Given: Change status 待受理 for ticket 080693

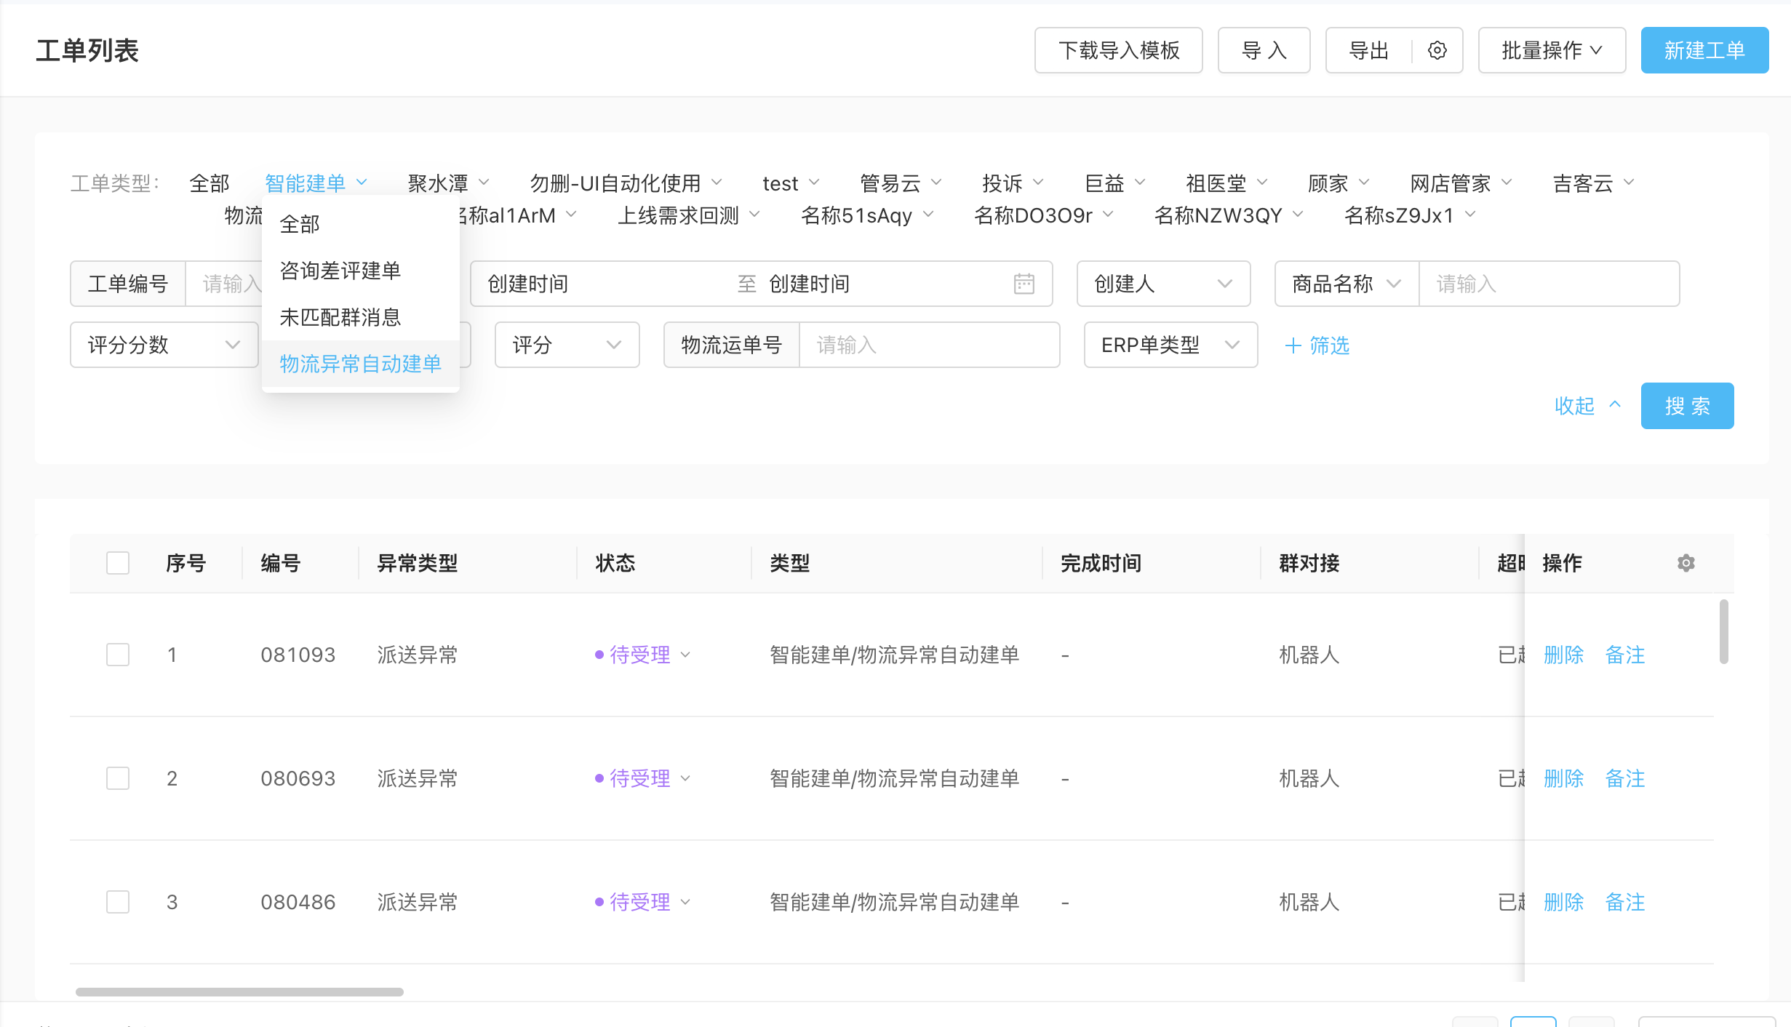Looking at the screenshot, I should point(642,778).
